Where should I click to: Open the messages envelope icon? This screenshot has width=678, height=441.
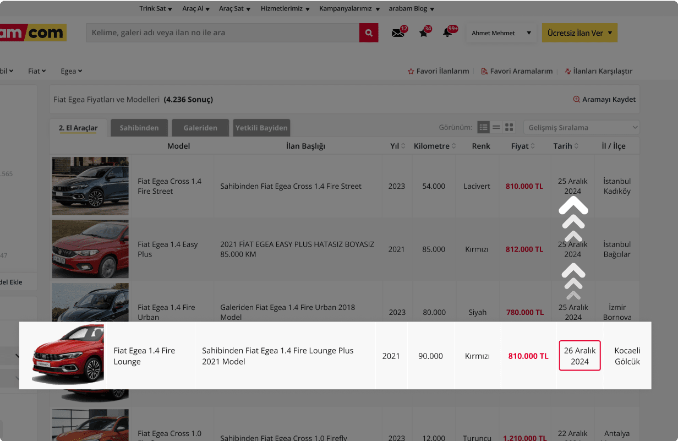[x=398, y=33]
